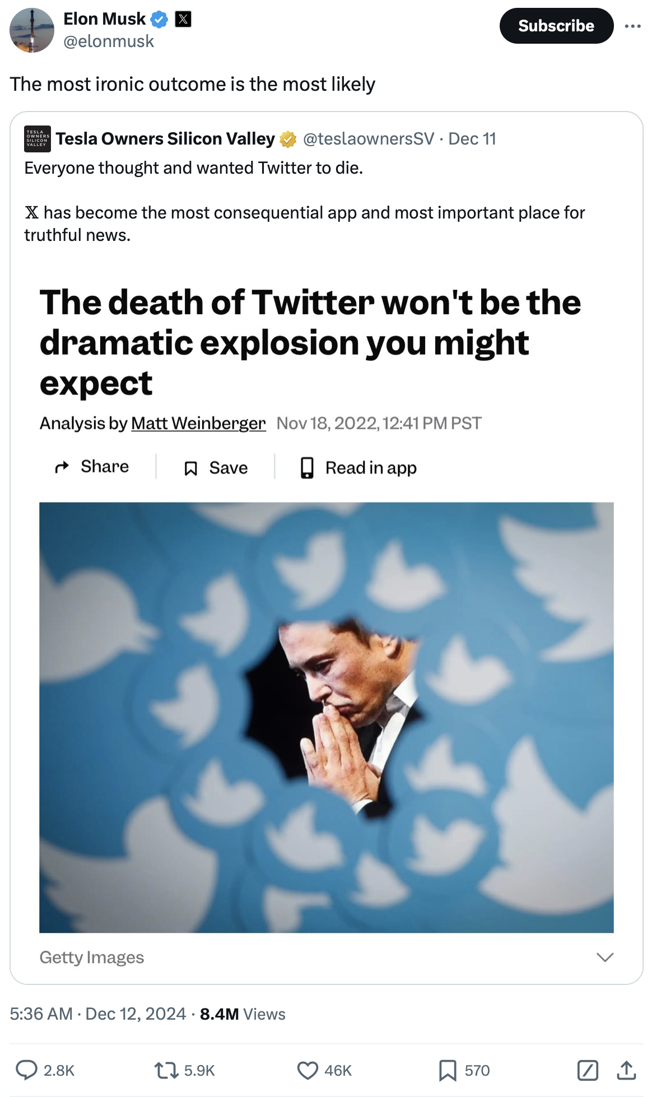This screenshot has height=1097, width=661.
Task: Click the Matt Weinberger author link
Action: 198,423
